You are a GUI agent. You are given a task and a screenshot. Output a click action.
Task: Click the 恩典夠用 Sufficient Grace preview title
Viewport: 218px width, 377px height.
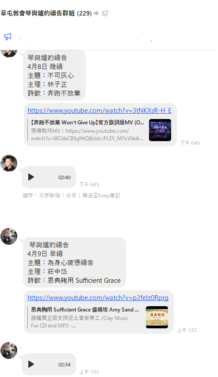85,310
